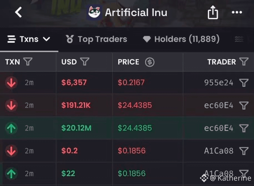
Task: Select trader address A1Ca08 on $0.2 row
Action: click(x=219, y=151)
